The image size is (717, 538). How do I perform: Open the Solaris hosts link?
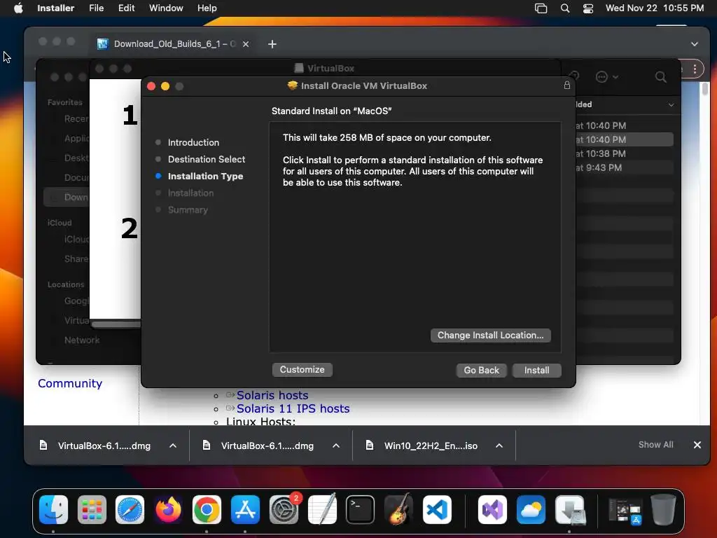[272, 395]
